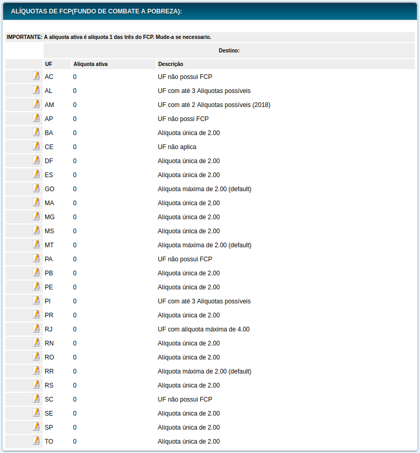Image resolution: width=420 pixels, height=453 pixels.
Task: Click the Alíquota ativa column header
Action: pos(91,64)
